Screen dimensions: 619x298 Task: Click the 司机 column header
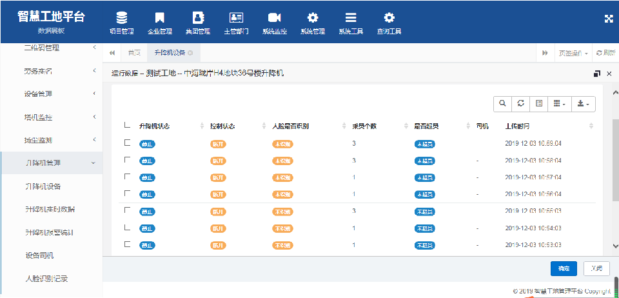pos(482,126)
